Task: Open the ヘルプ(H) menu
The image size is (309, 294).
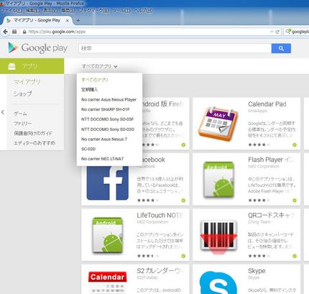Action: pyautogui.click(x=143, y=10)
